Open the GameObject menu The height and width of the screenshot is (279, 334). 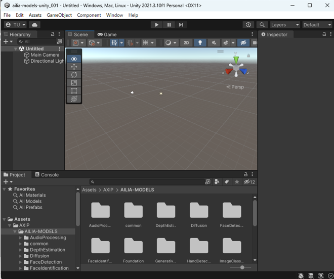[x=59, y=15]
